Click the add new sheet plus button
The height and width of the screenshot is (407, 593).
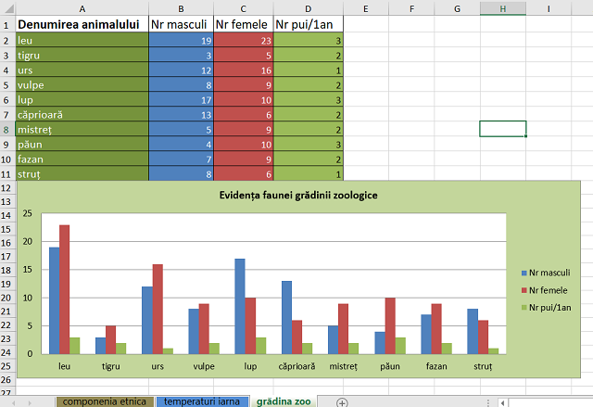(x=342, y=401)
